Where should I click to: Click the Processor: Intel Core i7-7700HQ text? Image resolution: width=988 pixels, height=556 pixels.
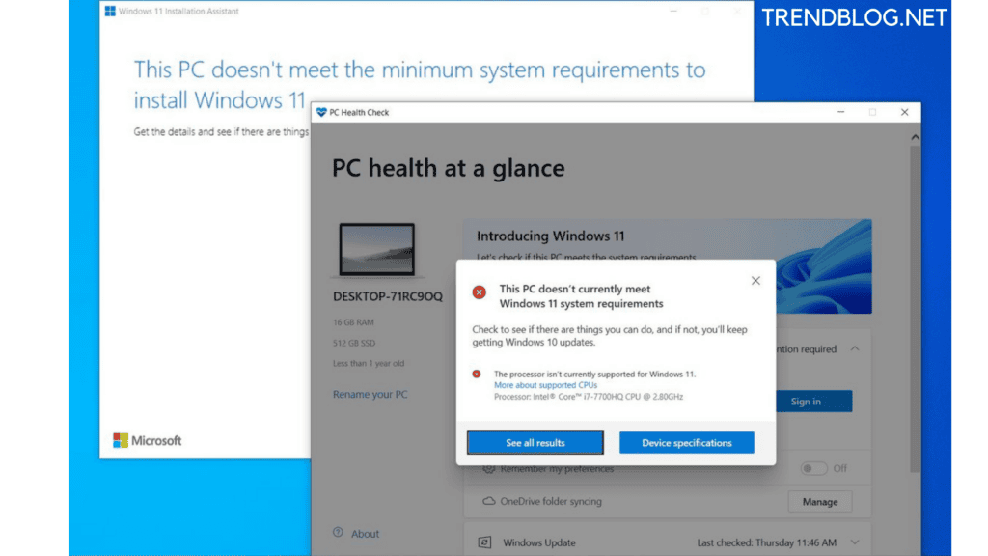click(x=589, y=397)
